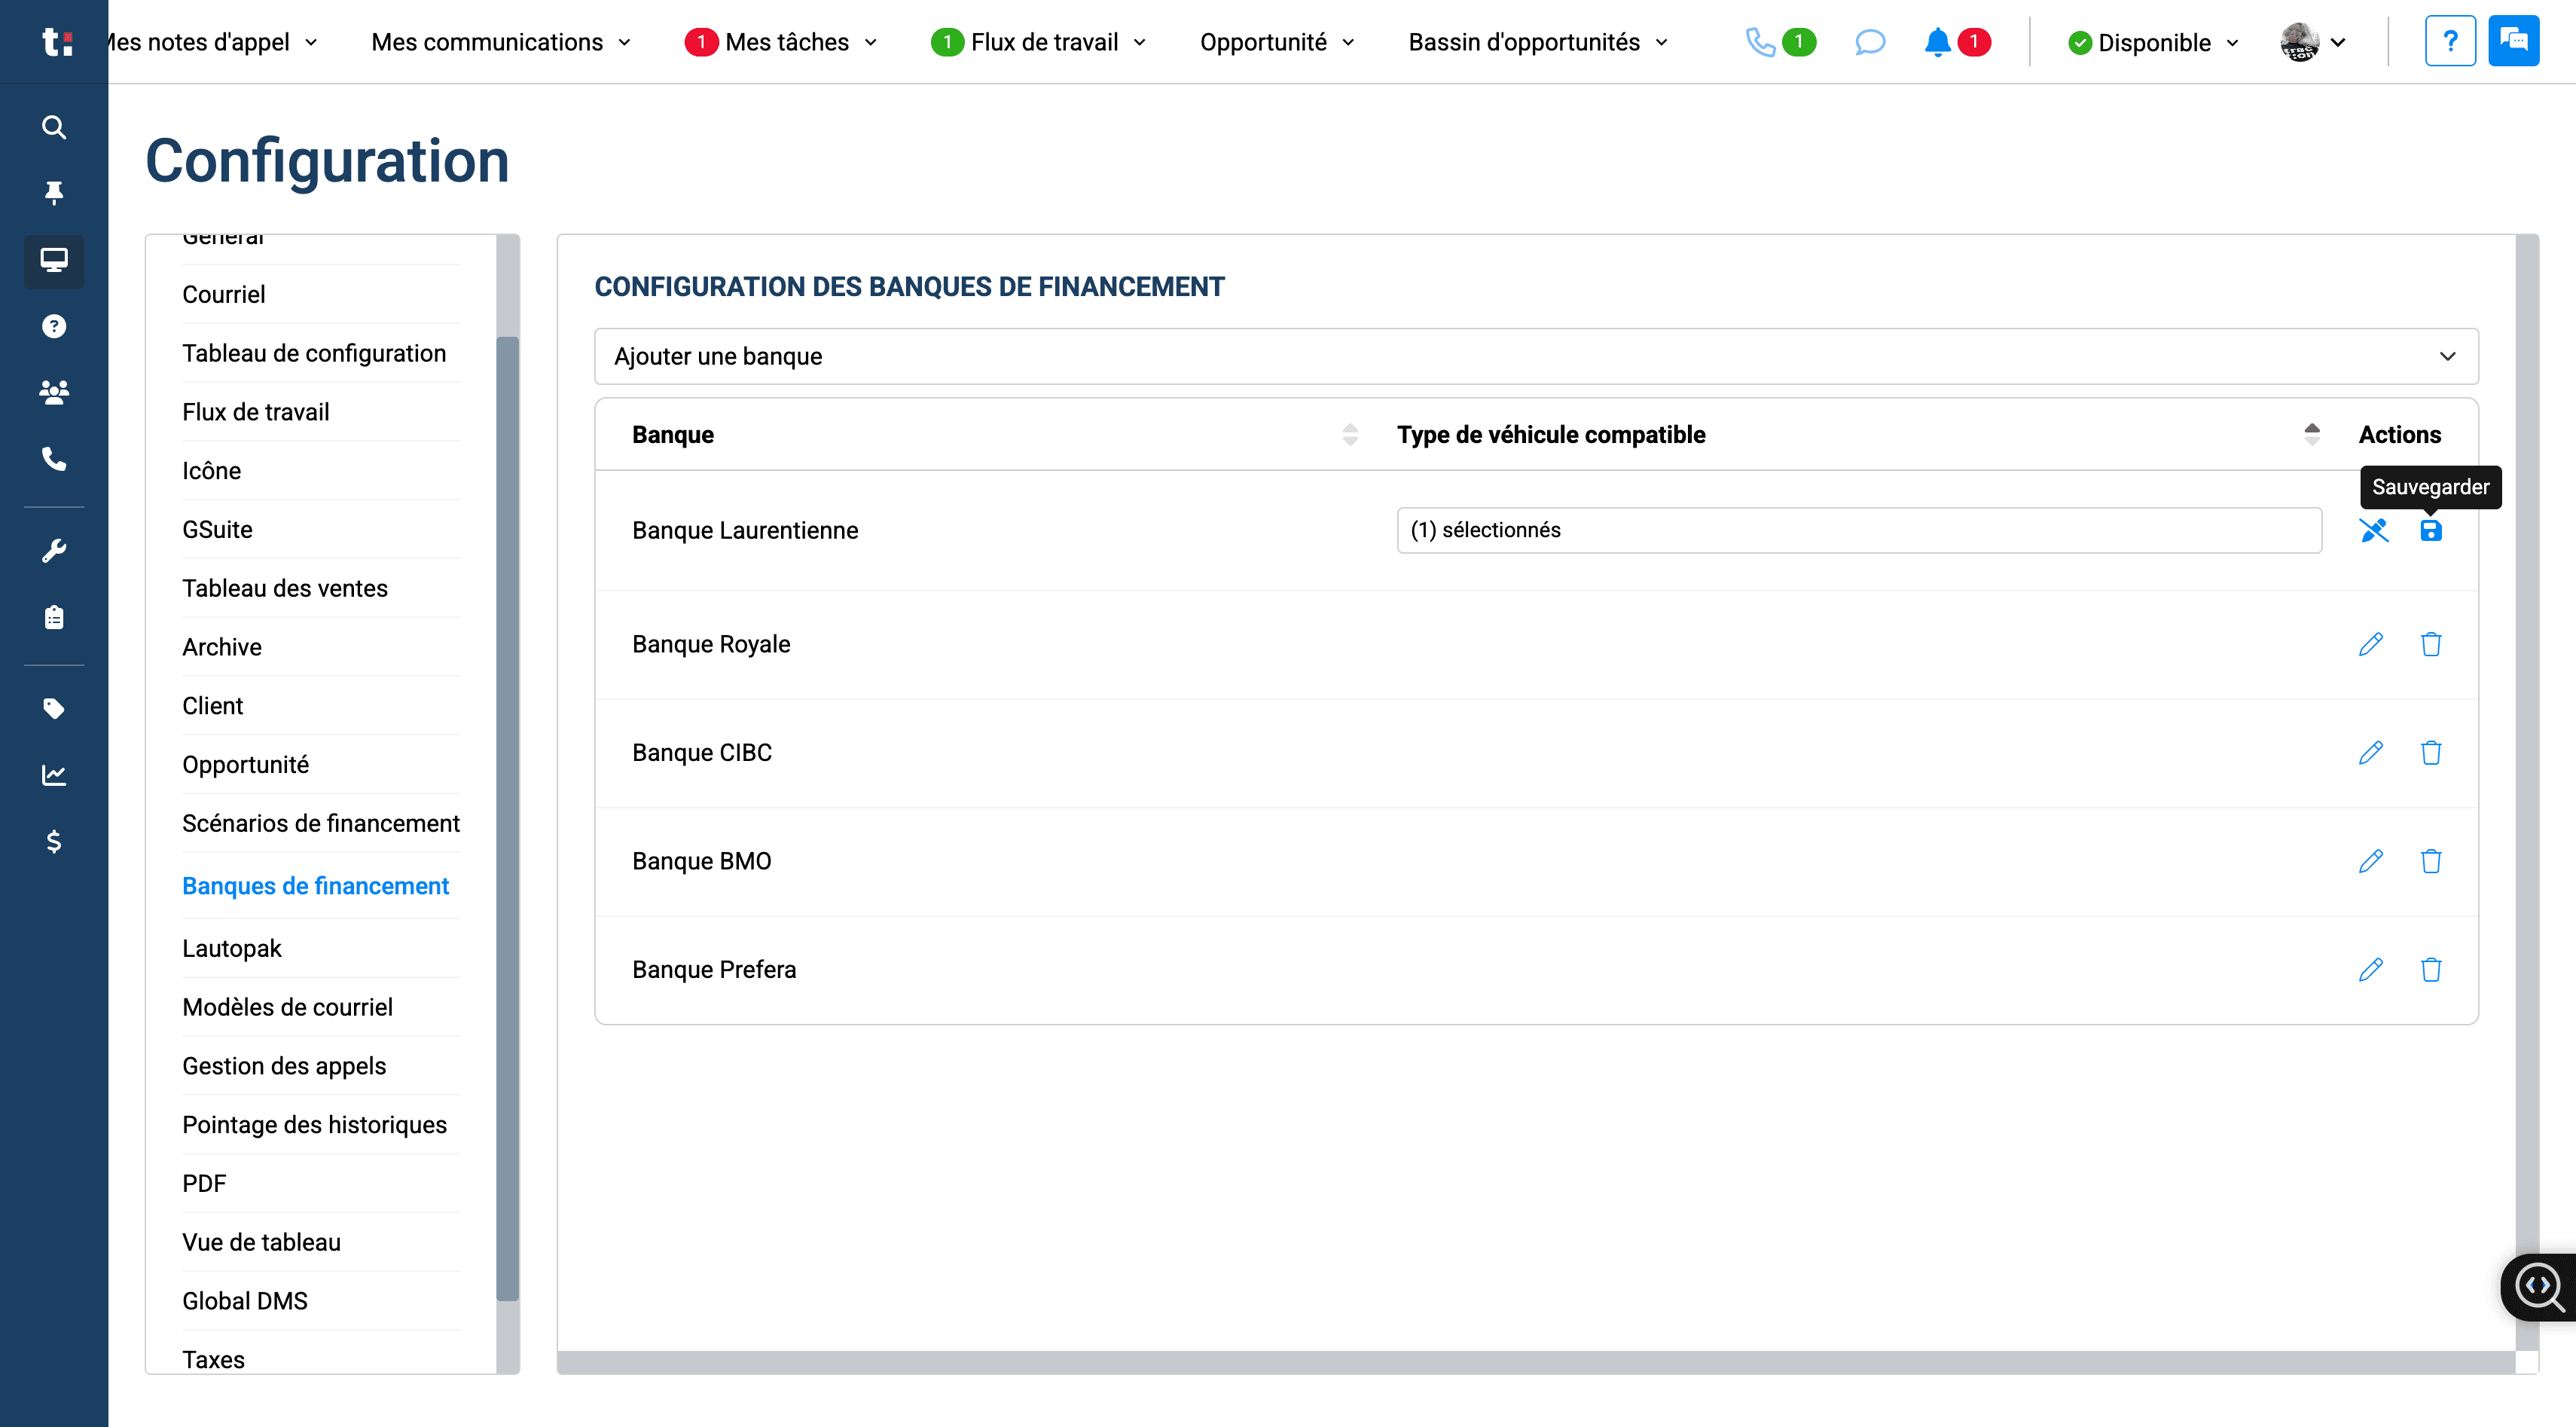Click the blue chat messages button

tap(2514, 41)
